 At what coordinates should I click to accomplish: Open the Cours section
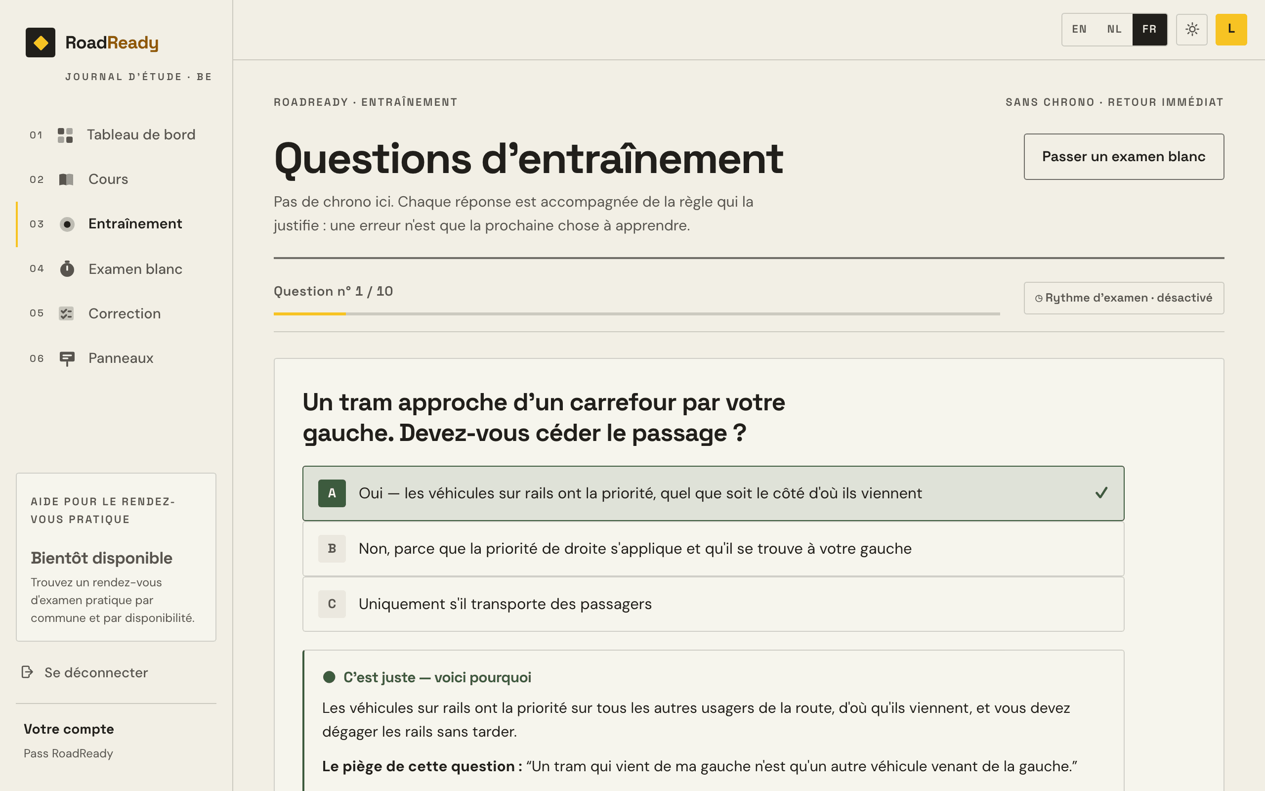[116, 179]
